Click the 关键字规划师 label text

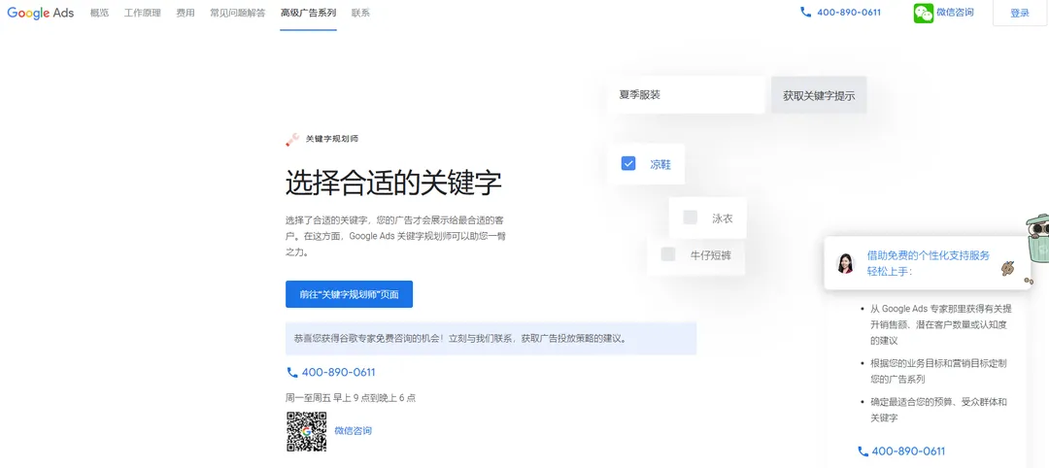pyautogui.click(x=332, y=139)
